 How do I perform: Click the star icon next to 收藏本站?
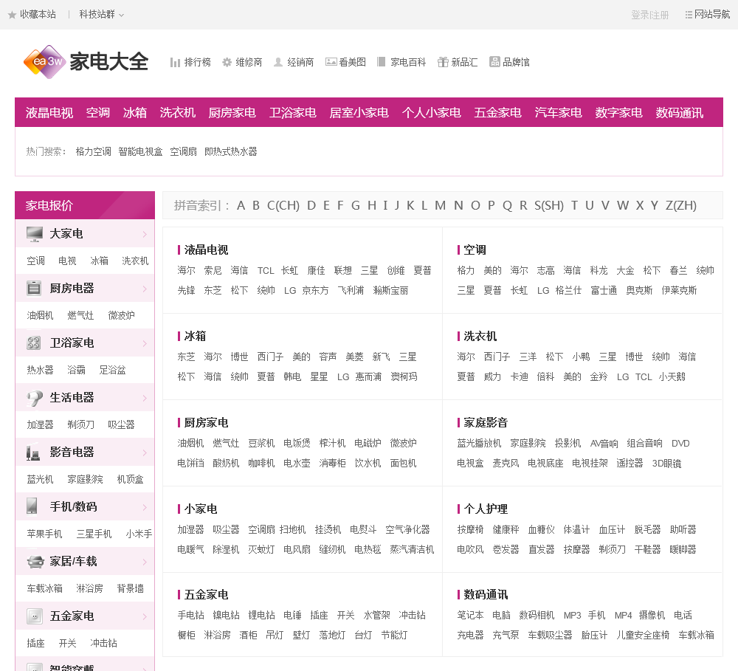coord(13,15)
